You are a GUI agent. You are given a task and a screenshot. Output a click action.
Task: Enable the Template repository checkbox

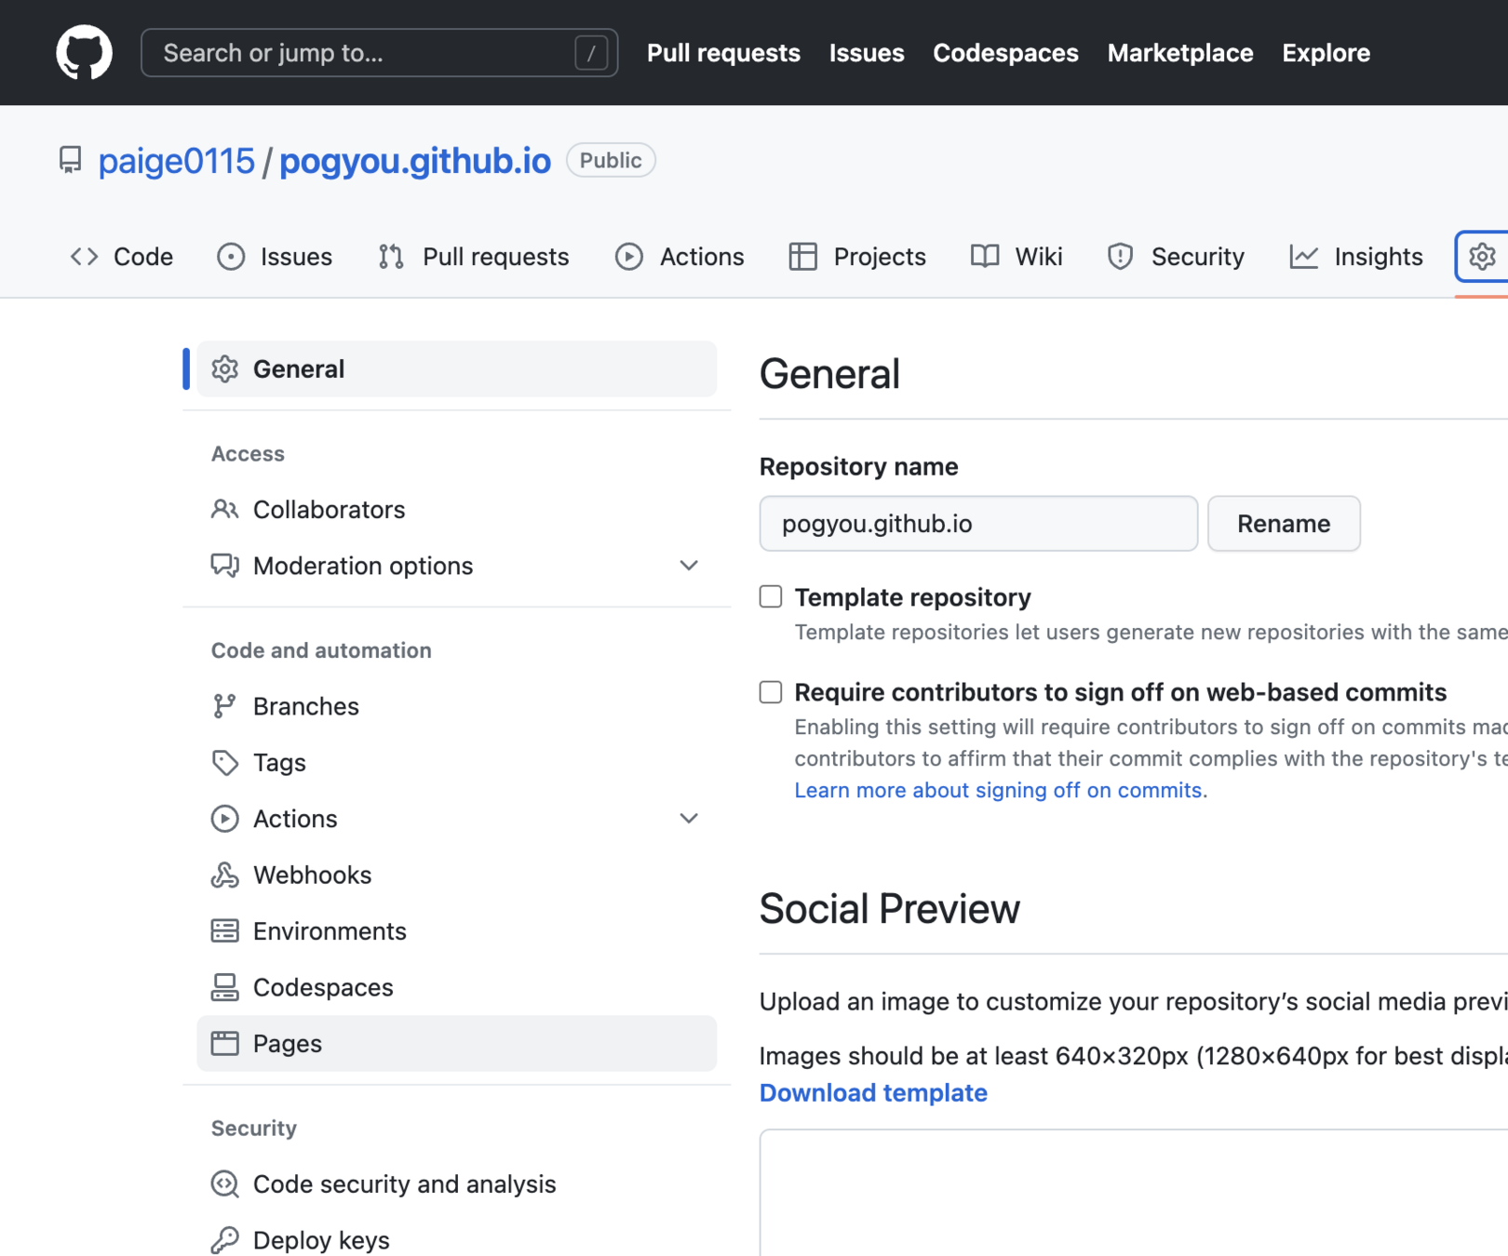point(771,596)
